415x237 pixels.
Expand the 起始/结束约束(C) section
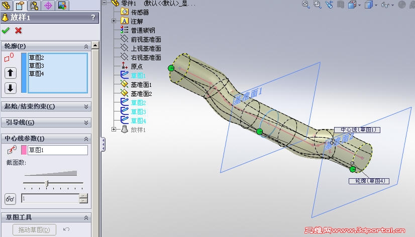pos(86,106)
